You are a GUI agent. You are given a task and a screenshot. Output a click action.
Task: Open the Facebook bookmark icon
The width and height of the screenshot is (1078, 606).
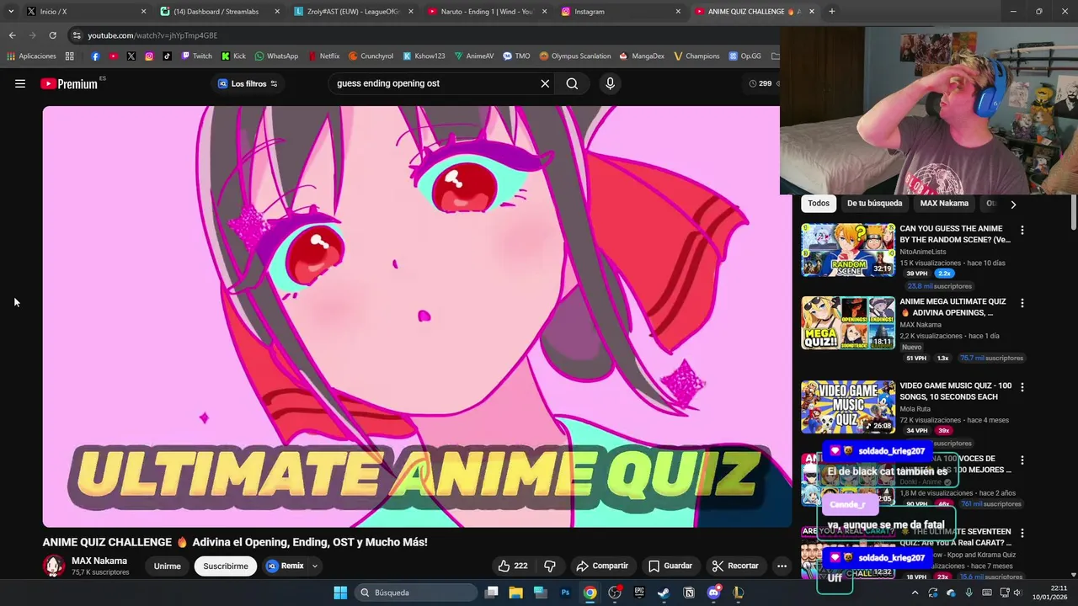click(x=95, y=56)
